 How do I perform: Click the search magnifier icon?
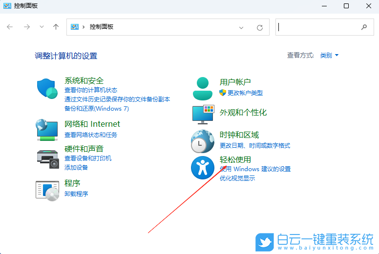pos(364,27)
